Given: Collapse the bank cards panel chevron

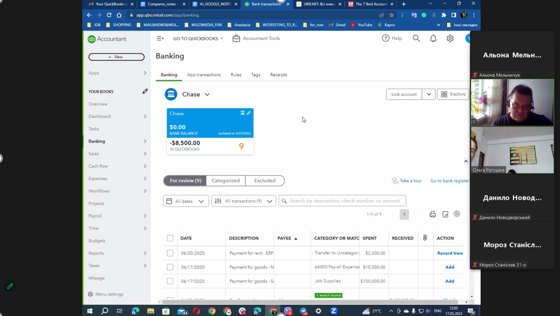Looking at the screenshot, I should coord(466,162).
